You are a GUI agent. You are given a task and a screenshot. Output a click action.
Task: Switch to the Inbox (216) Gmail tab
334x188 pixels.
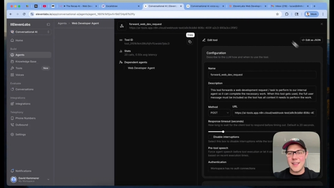(x=289, y=6)
